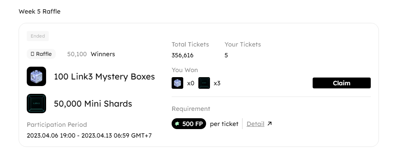Click the Link3 Mystery Box prize icon
Viewport: 394px width, 157px height.
click(x=36, y=76)
